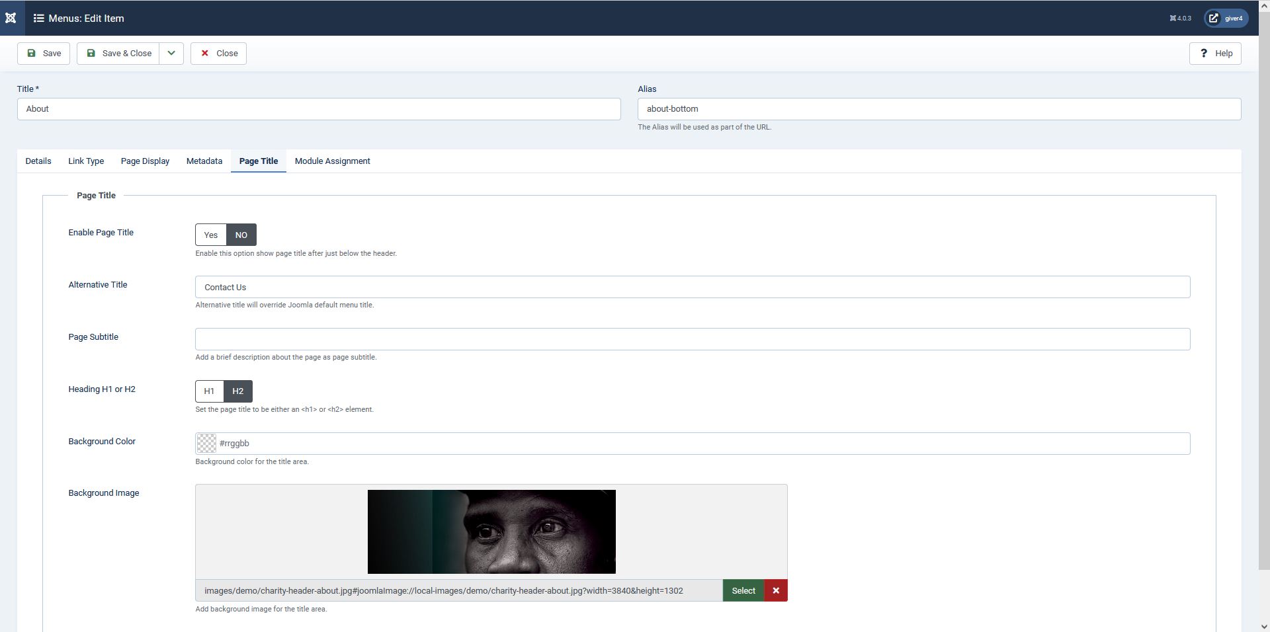Image resolution: width=1270 pixels, height=632 pixels.
Task: Switch to the Module Assignment tab
Action: [332, 161]
